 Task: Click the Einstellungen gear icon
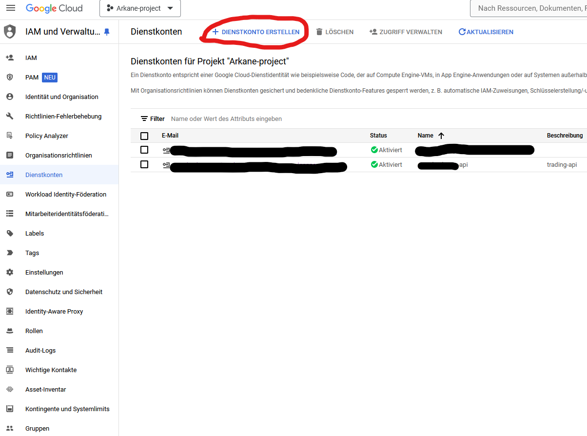pyautogui.click(x=10, y=273)
